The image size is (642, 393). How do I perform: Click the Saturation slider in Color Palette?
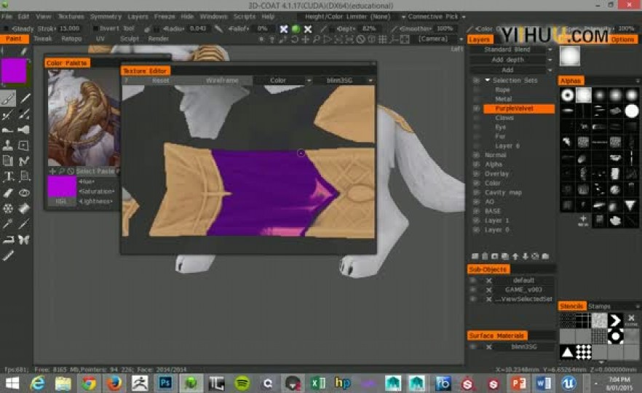(97, 191)
